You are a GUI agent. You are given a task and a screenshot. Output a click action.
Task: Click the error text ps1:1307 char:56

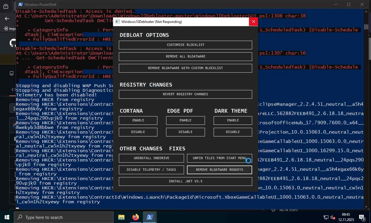[283, 53]
